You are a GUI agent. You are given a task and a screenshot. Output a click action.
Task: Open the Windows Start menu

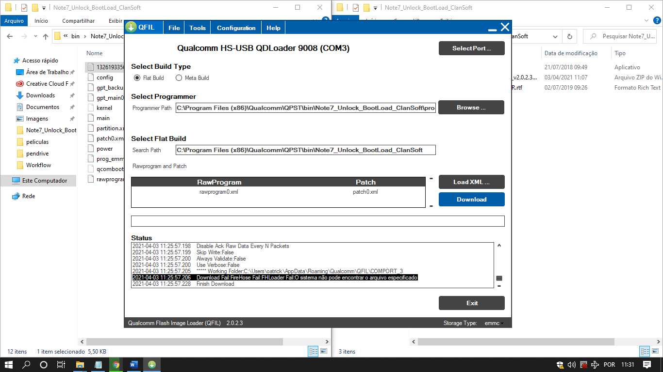9,364
